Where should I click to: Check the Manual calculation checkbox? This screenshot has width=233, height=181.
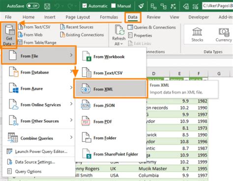[114, 6]
